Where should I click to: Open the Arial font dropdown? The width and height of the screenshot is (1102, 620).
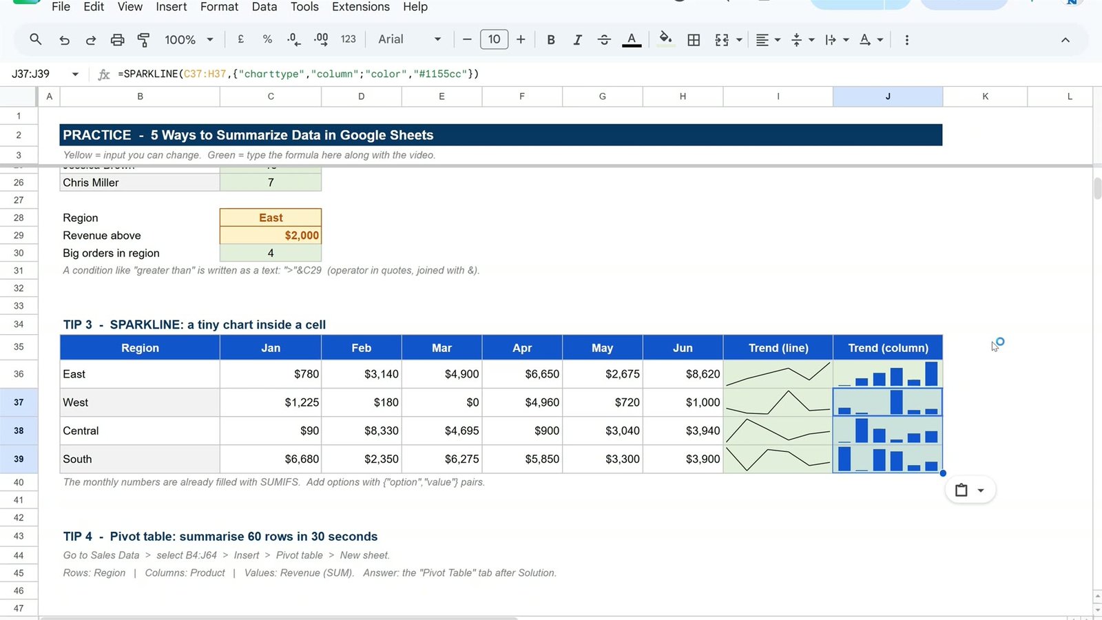pos(409,39)
